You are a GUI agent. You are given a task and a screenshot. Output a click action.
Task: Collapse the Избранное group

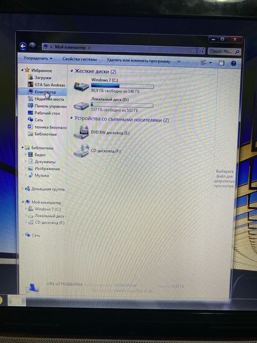22,70
